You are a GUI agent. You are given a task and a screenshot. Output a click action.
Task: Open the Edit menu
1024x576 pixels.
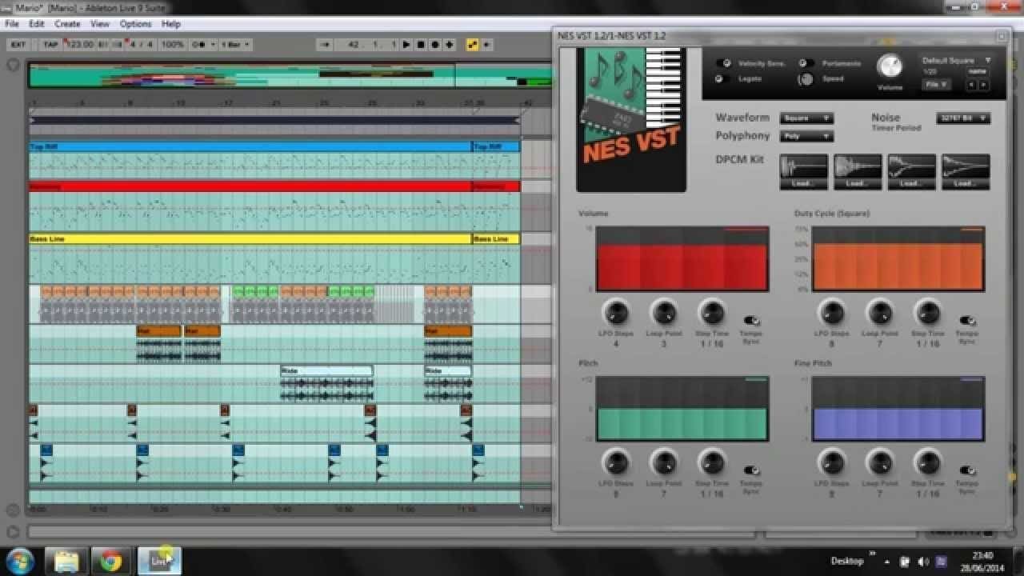coord(37,24)
